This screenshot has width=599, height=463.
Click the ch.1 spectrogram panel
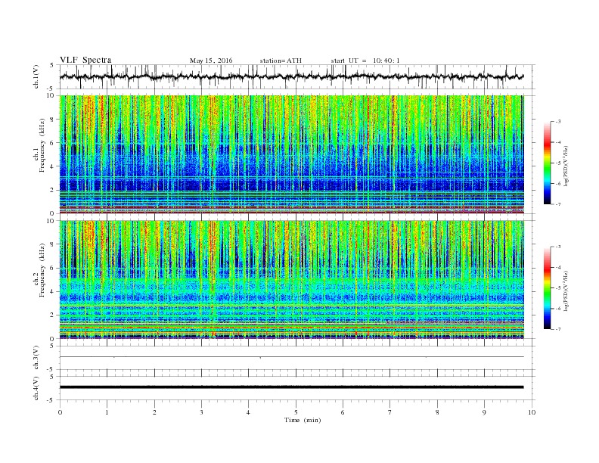[x=292, y=154]
